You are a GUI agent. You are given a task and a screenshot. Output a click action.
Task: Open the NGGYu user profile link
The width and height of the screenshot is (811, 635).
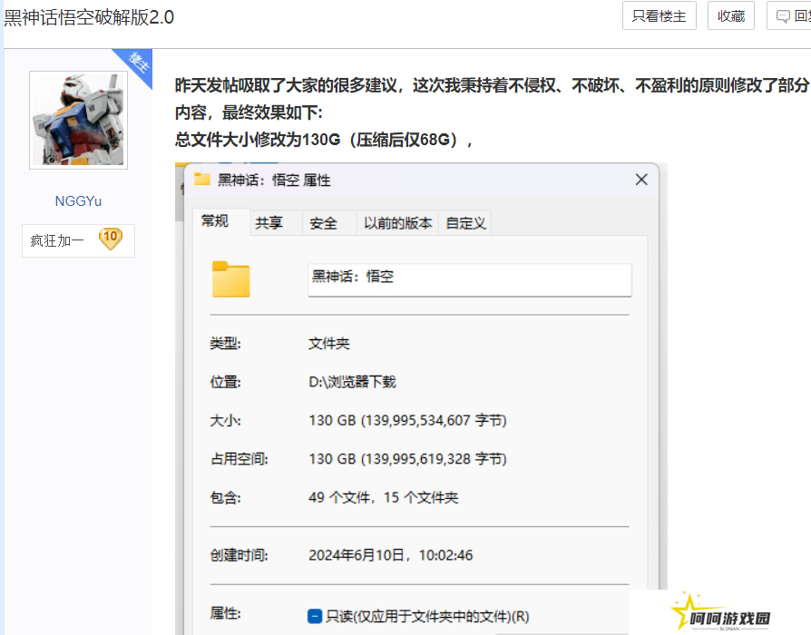(x=78, y=201)
